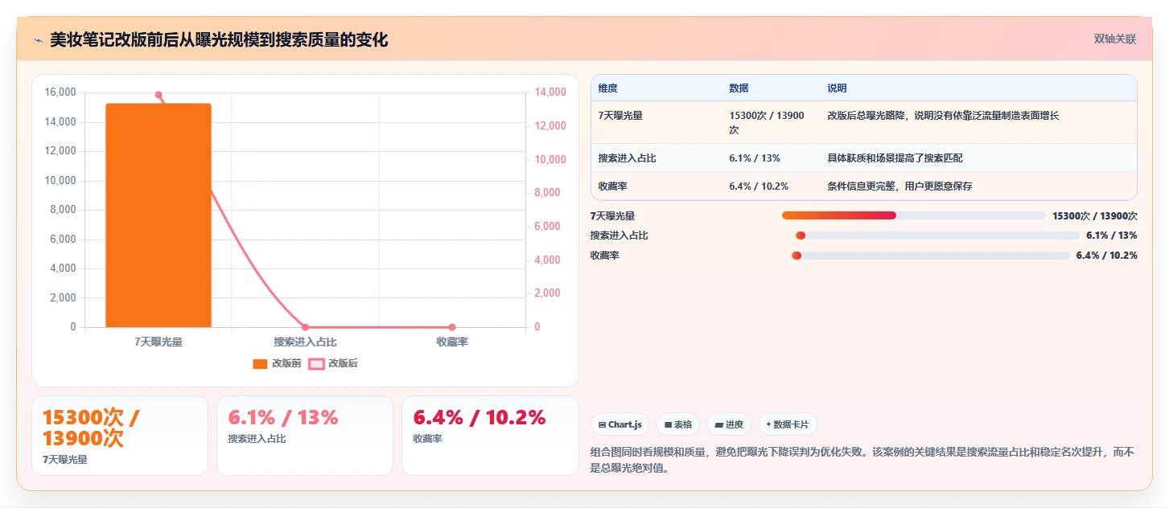Click the 6.1% / 13% progress value
Screen dimensions: 1169x508
pos(1111,236)
